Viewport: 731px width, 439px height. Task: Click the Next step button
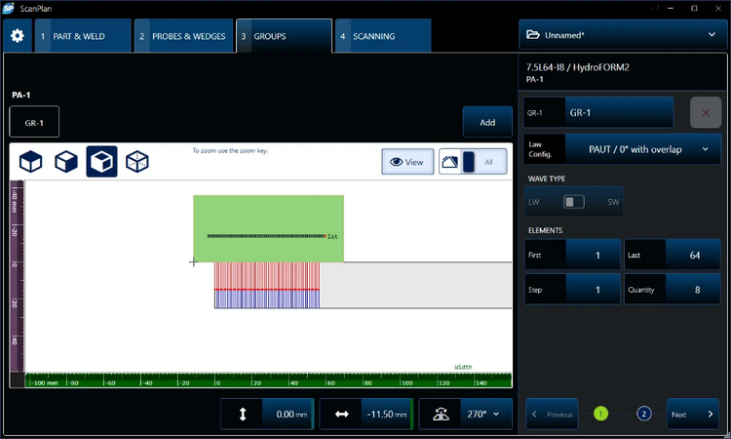click(693, 415)
